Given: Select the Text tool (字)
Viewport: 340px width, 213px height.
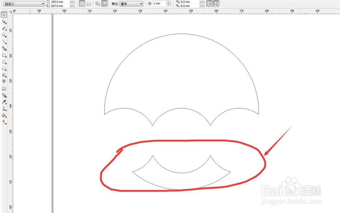Looking at the screenshot, I should click(4, 81).
